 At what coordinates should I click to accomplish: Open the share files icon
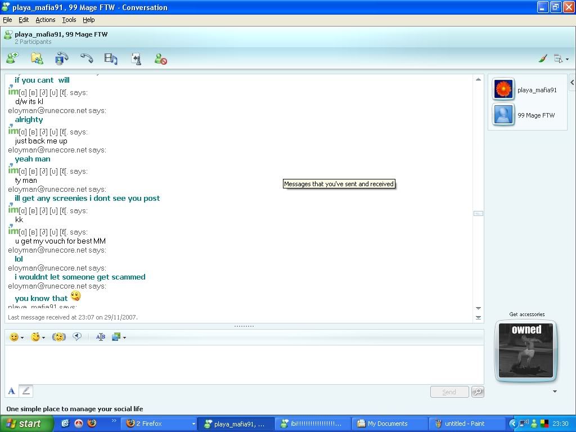[37, 58]
